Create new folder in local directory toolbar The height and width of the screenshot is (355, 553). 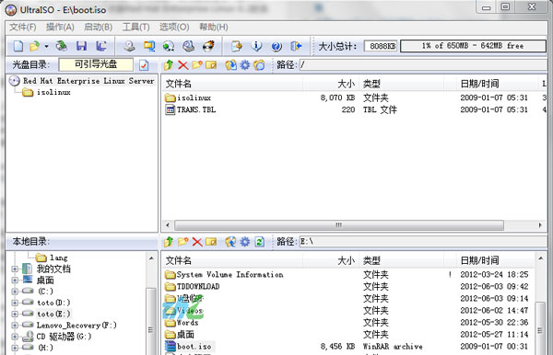182,242
